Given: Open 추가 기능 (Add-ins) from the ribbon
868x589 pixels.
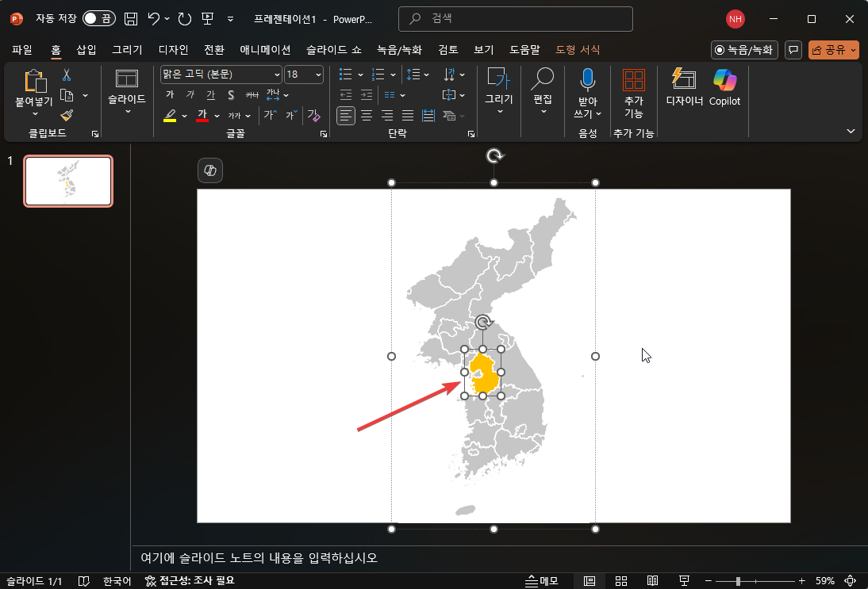Looking at the screenshot, I should point(633,87).
